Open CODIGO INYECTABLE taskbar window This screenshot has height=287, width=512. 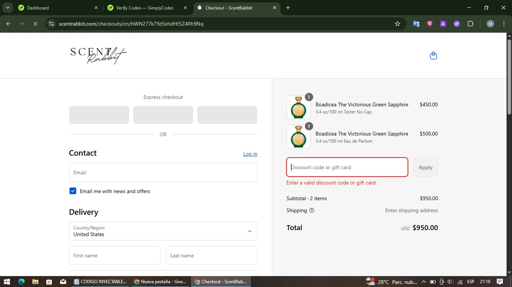pos(101,282)
